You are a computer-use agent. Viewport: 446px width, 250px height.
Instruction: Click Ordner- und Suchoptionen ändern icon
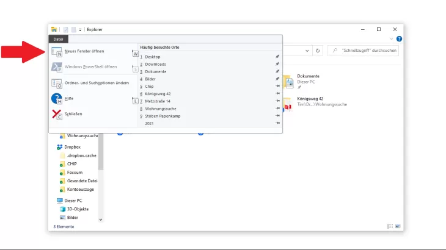coord(57,83)
